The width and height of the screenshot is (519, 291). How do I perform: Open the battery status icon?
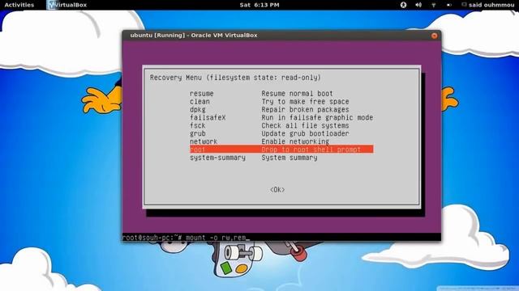coord(448,5)
